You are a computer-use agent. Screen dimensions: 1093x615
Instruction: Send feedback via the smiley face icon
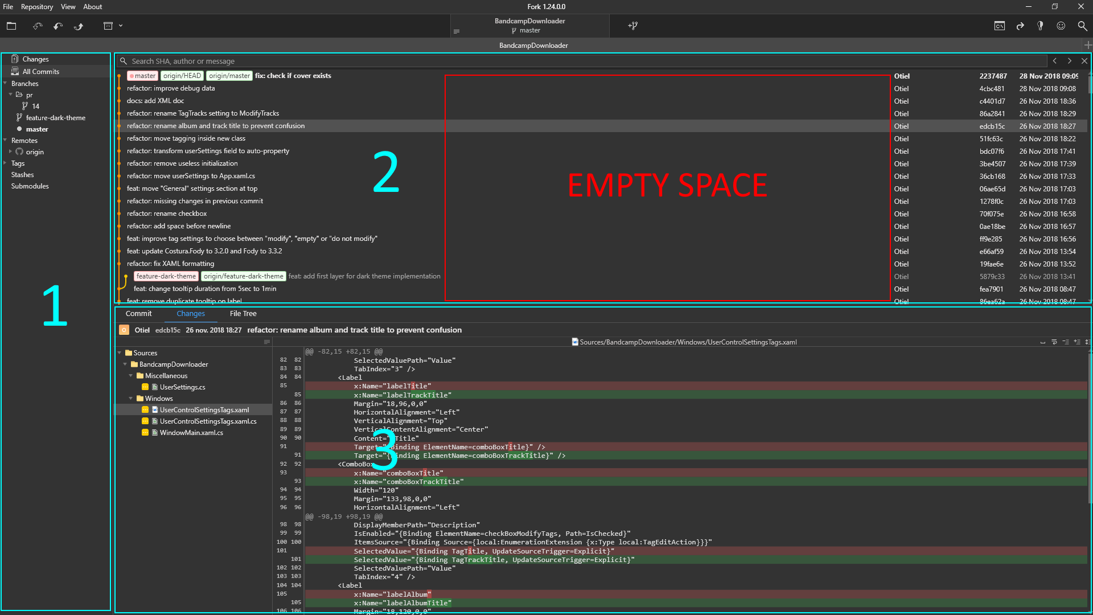(1061, 26)
